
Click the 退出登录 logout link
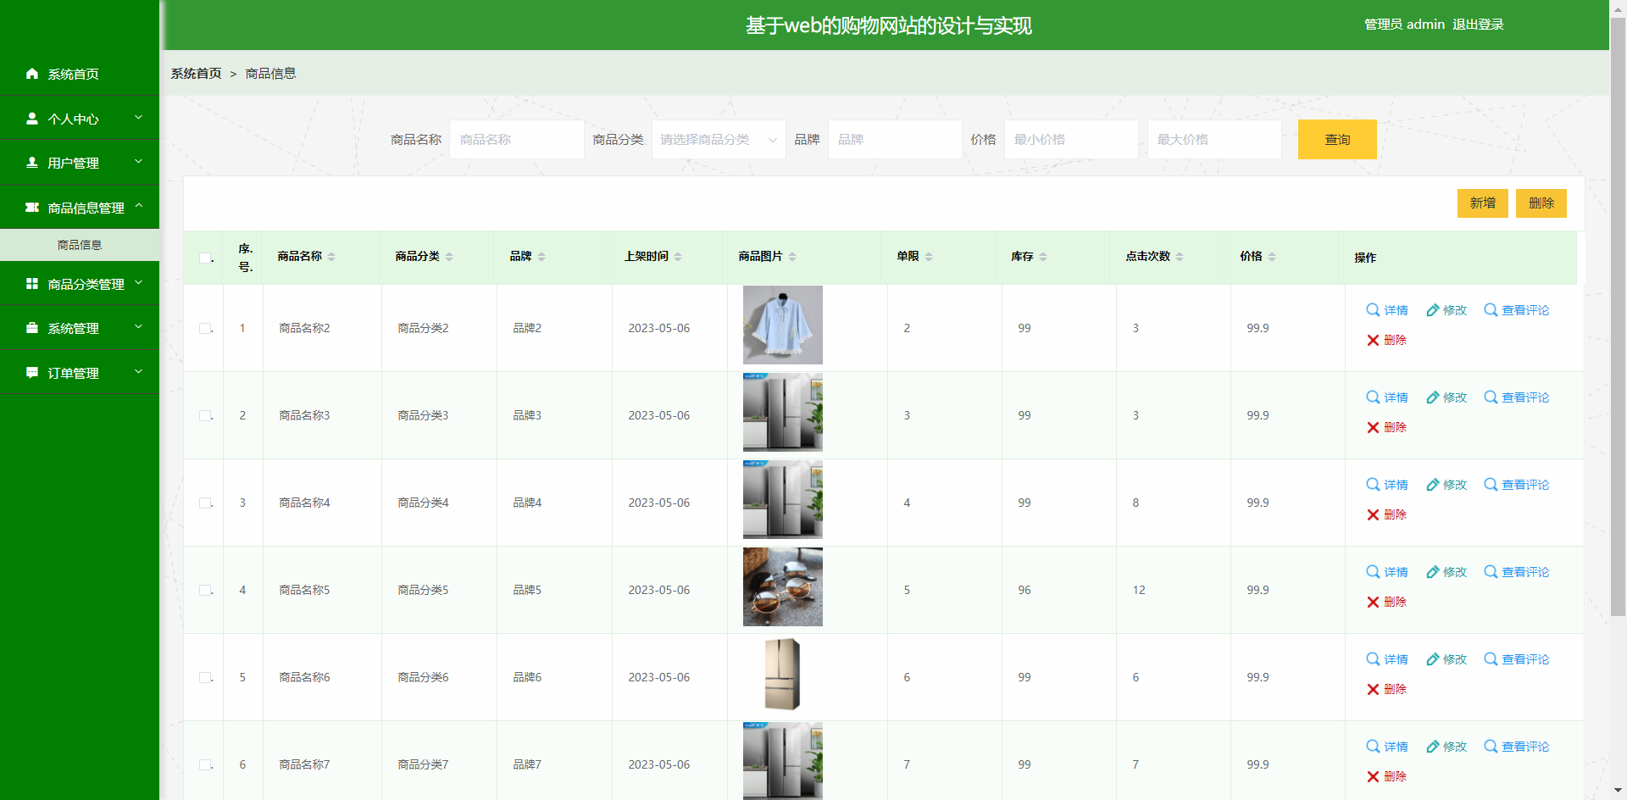(1477, 25)
